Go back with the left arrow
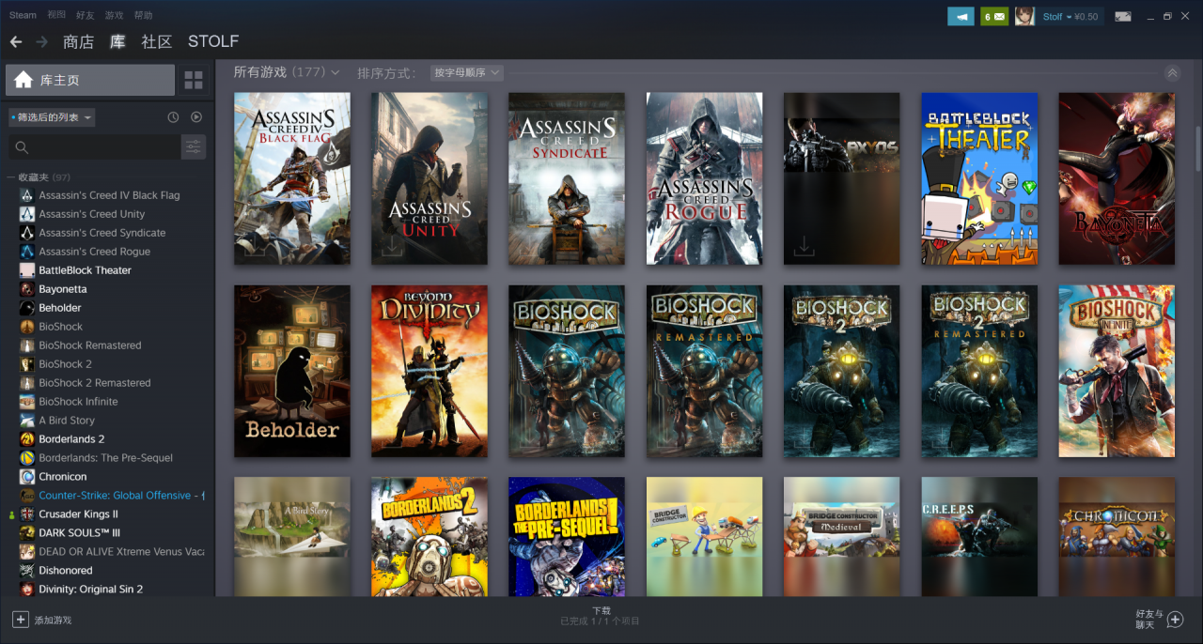Viewport: 1203px width, 644px height. [x=16, y=41]
